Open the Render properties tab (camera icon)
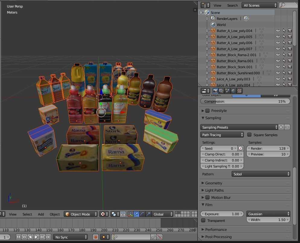This screenshot has height=243, width=300. (x=216, y=91)
